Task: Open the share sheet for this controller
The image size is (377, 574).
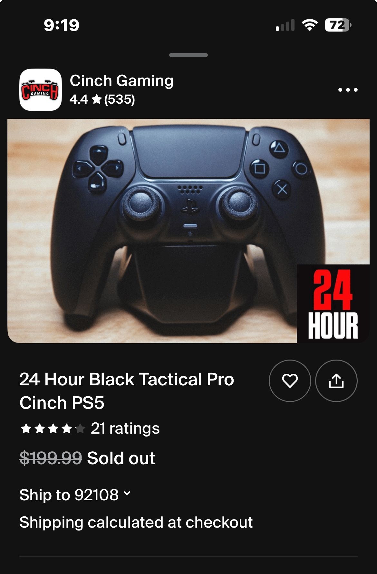Action: point(337,380)
